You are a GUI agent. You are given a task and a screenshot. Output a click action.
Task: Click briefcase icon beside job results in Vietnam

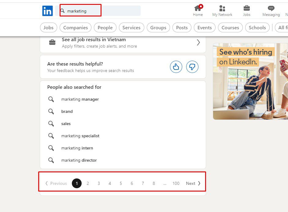pos(52,42)
